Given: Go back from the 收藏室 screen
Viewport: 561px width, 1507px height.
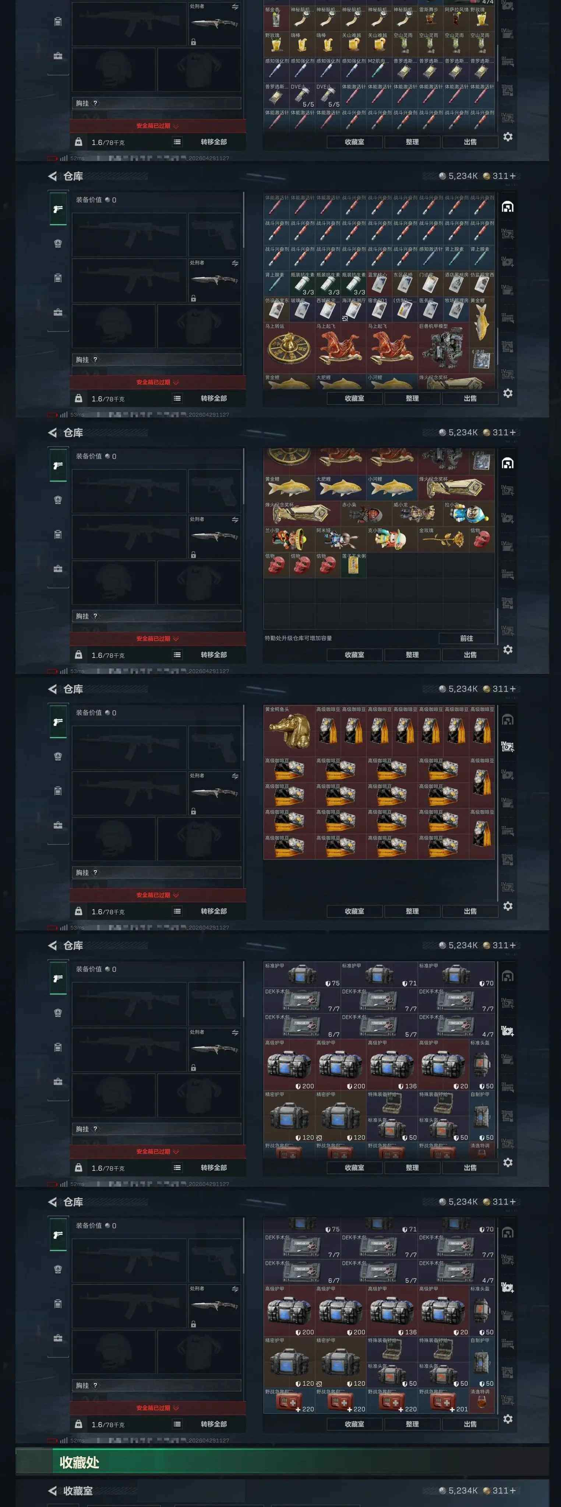Looking at the screenshot, I should point(53,1491).
